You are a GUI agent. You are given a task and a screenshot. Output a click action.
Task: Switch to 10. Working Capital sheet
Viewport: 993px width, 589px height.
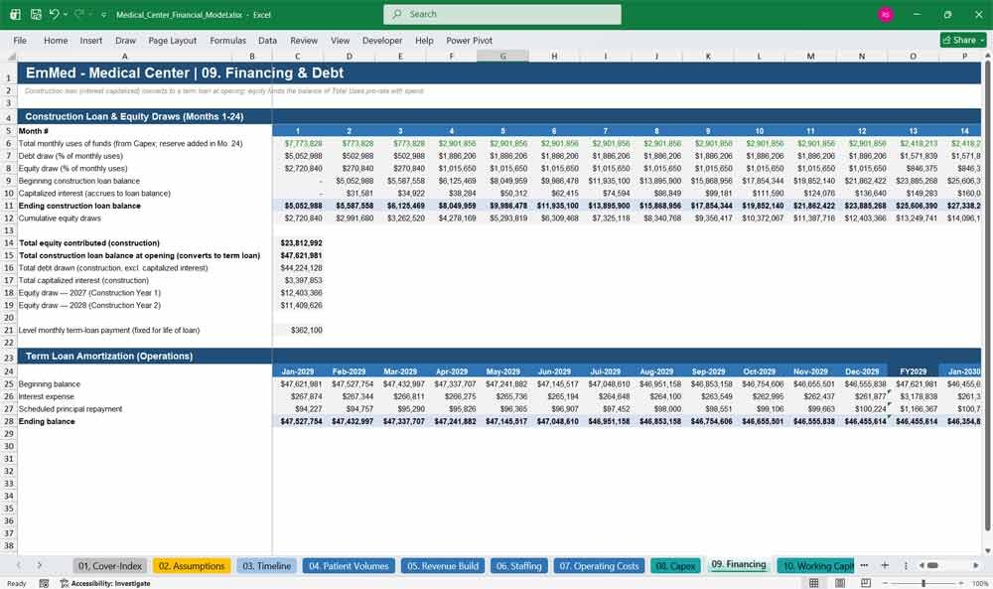(x=816, y=565)
